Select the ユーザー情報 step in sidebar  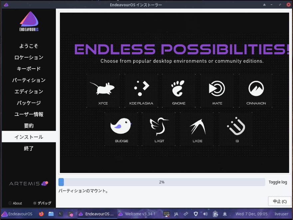point(29,114)
